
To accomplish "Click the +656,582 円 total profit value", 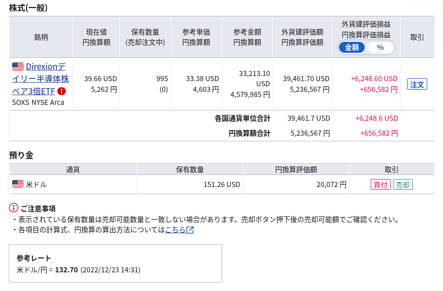I will click(x=379, y=133).
